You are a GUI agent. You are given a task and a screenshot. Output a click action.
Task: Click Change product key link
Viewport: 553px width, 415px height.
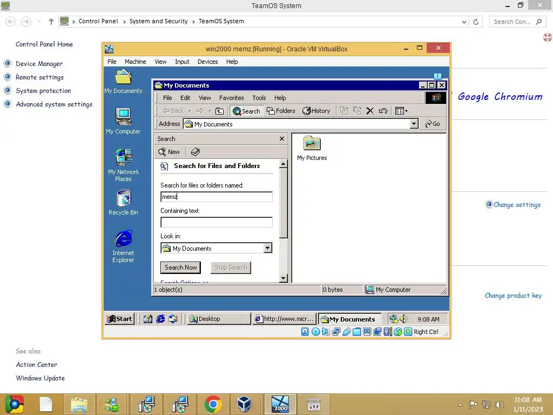[513, 296]
